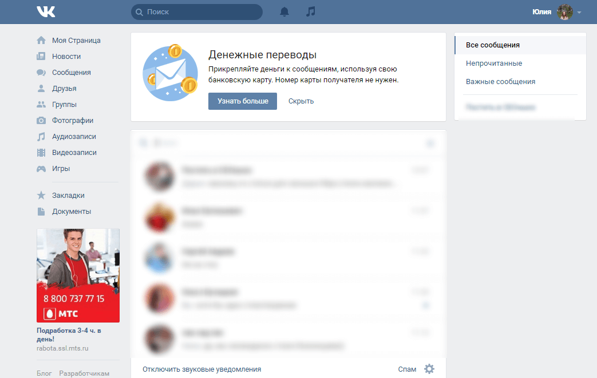Image resolution: width=597 pixels, height=378 pixels.
Task: Click the home icon for Моя Страница
Action: coord(41,41)
